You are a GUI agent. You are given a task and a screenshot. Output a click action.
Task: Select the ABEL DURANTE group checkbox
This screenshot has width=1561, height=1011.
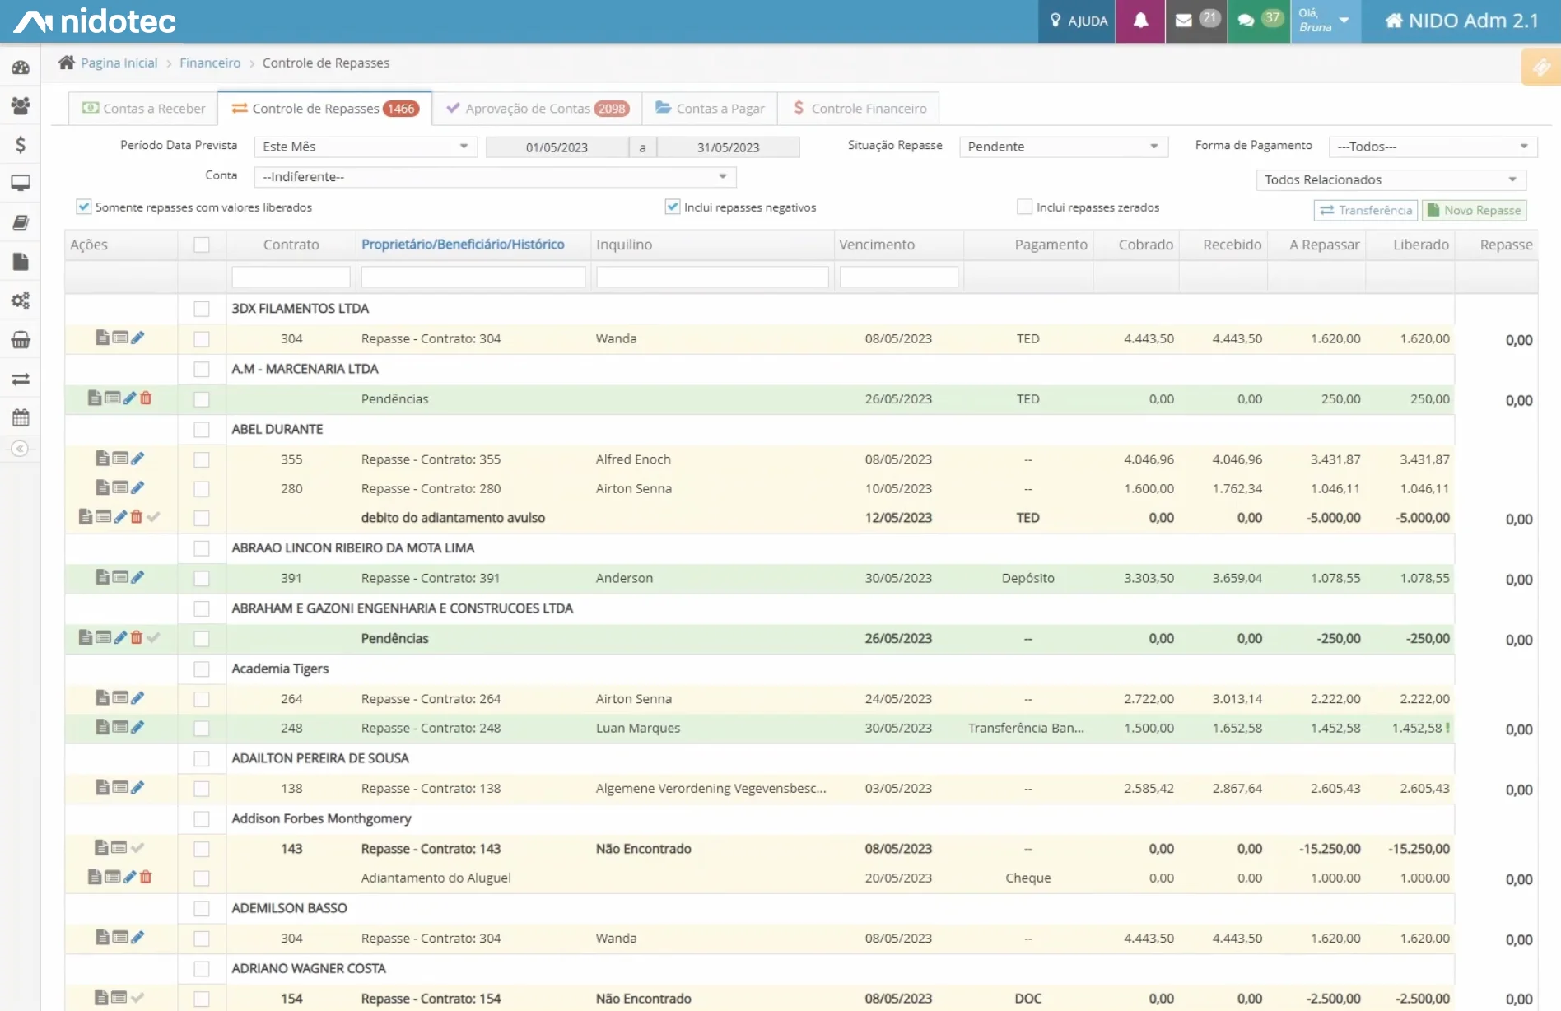click(x=202, y=430)
